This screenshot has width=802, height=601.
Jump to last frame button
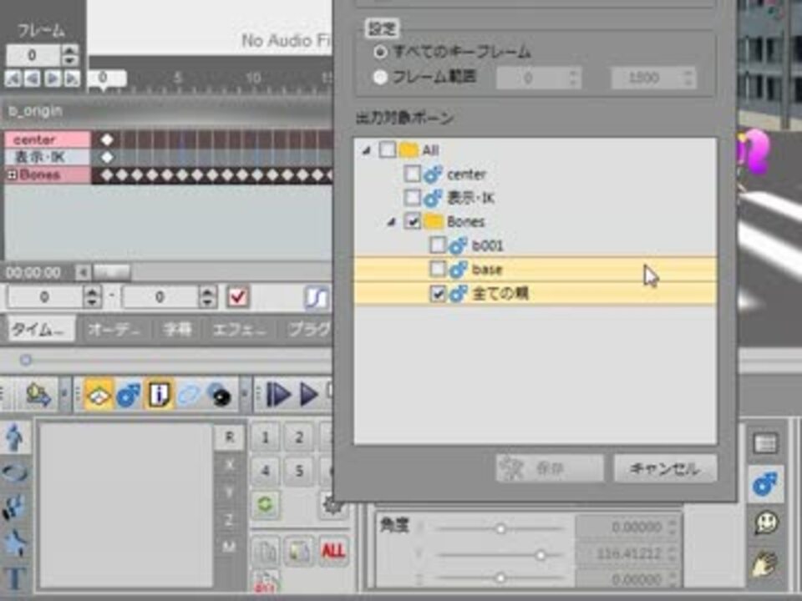click(x=72, y=78)
